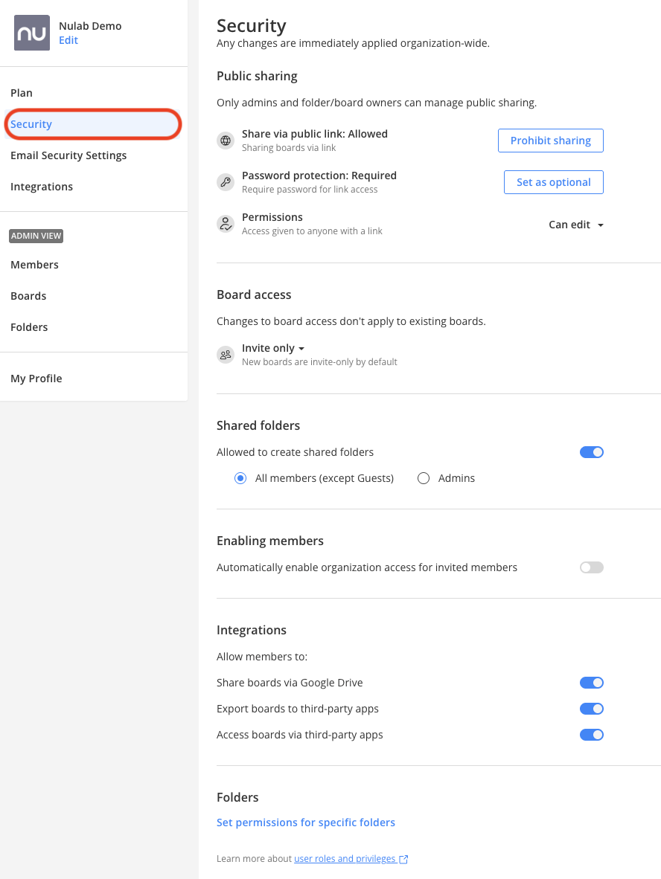Click 'Sharing boards via link' description text
The height and width of the screenshot is (879, 661).
tap(289, 148)
